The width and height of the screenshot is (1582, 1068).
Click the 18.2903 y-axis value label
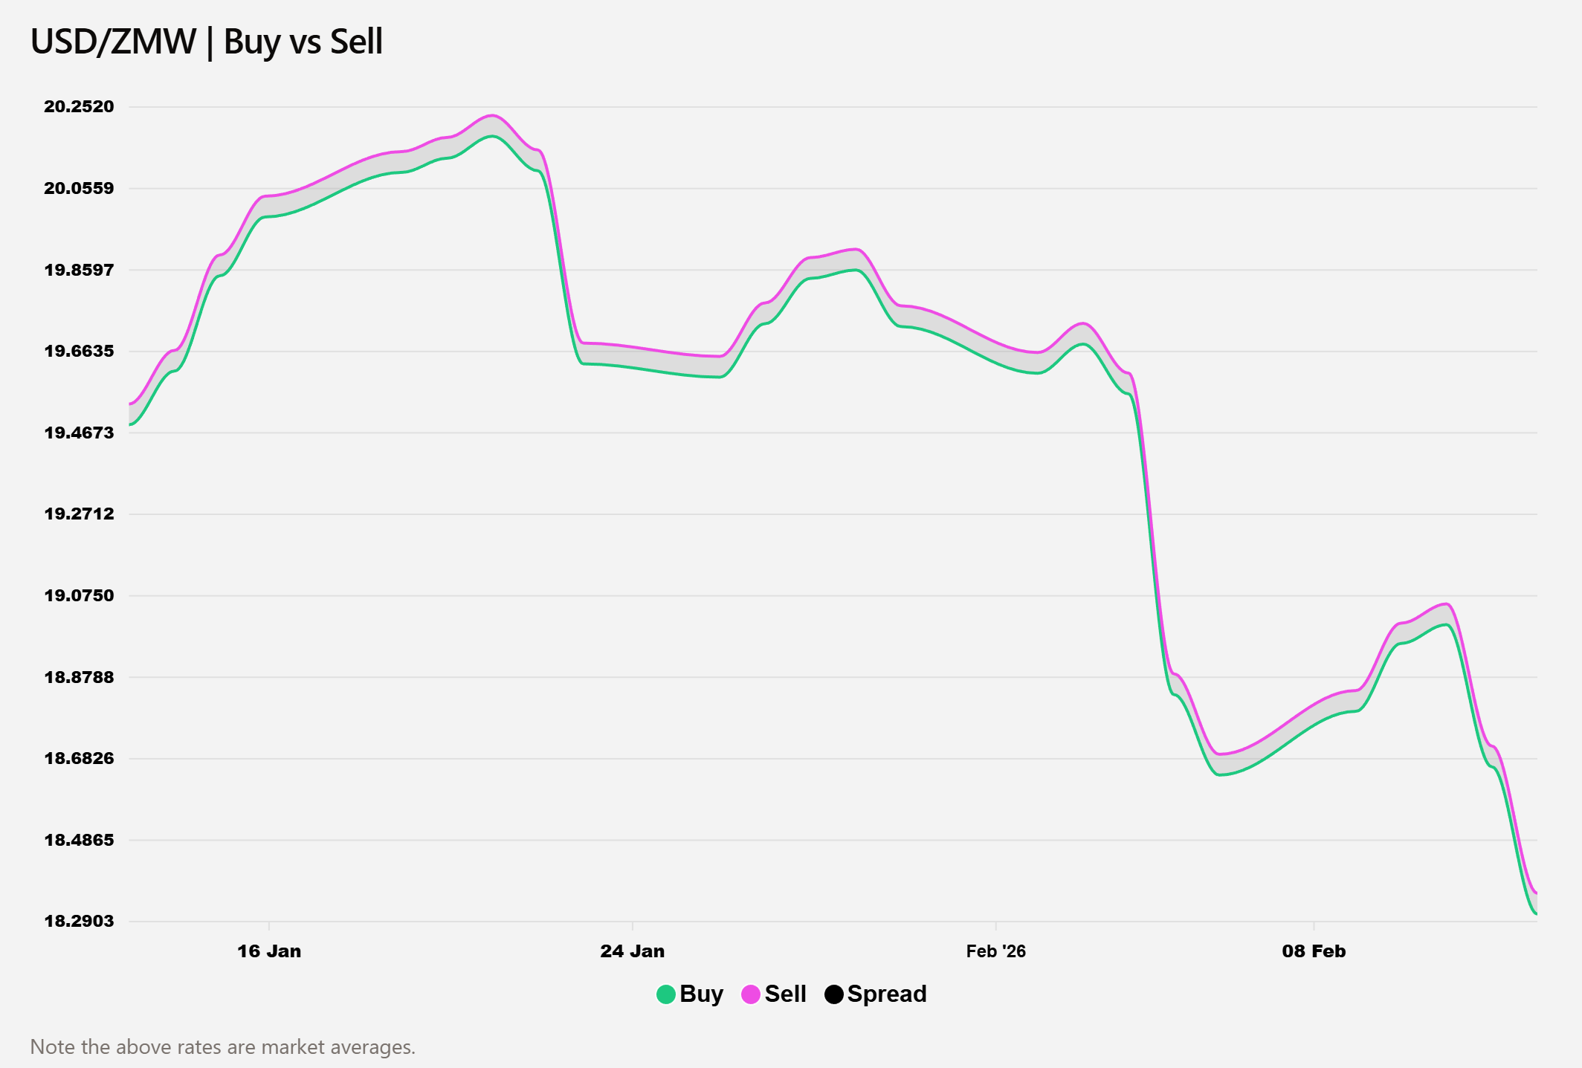80,922
